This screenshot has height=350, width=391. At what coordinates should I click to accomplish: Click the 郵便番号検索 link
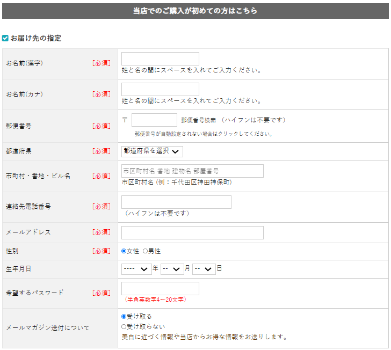point(198,120)
